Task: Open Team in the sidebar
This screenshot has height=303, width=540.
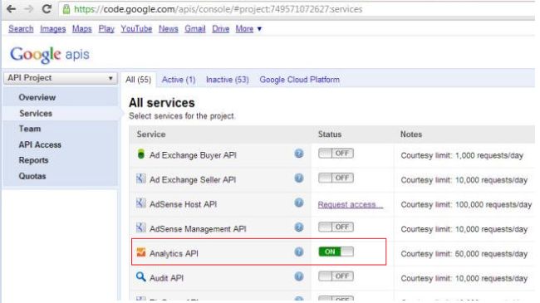Action: tap(30, 129)
